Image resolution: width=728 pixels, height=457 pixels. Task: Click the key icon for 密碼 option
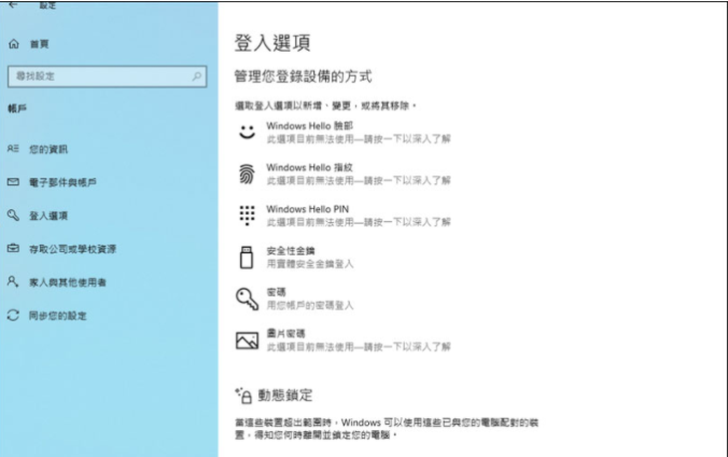click(x=247, y=299)
